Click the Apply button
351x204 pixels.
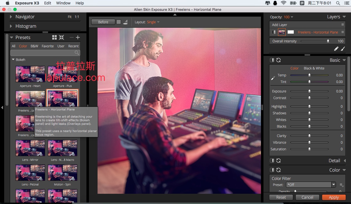pyautogui.click(x=334, y=197)
